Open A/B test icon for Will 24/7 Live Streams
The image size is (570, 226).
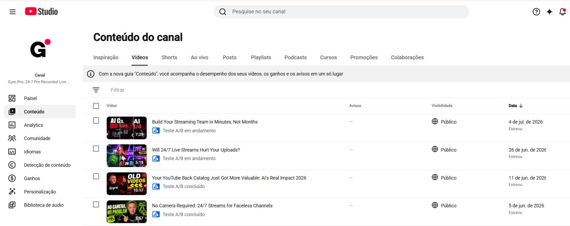point(156,159)
